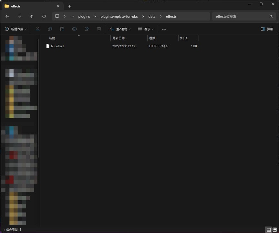Expand chevron after PC icon
This screenshot has height=233, width=279.
click(65, 17)
